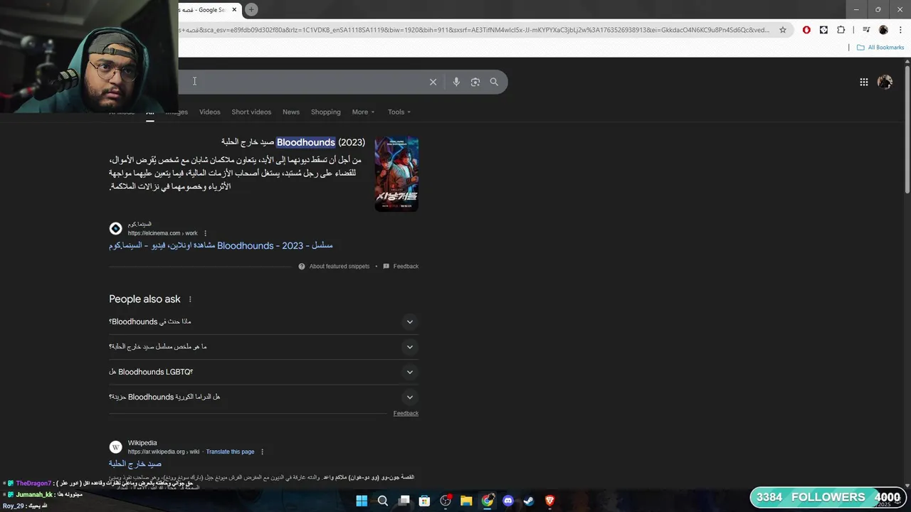Viewport: 911px width, 512px height.
Task: Open the Tools dropdown
Action: point(399,112)
